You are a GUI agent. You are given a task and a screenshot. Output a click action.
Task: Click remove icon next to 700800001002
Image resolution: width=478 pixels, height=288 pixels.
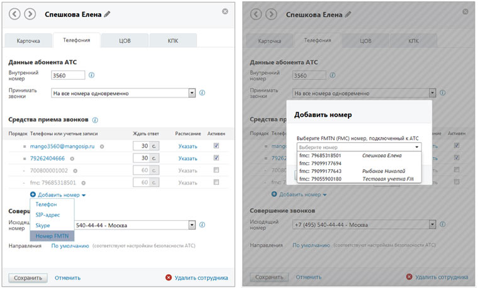coord(74,170)
